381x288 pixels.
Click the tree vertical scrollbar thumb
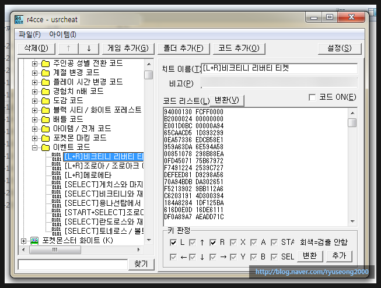pyautogui.click(x=148, y=75)
